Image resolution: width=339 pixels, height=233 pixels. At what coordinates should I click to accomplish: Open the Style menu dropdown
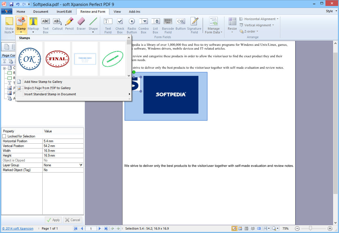tap(331, 11)
